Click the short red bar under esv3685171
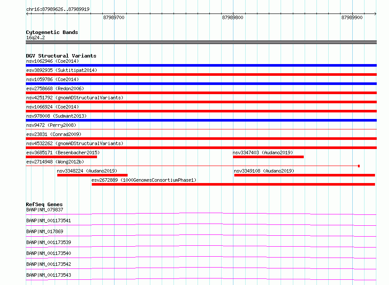Screen dimensions: 389x285 pos(61,157)
